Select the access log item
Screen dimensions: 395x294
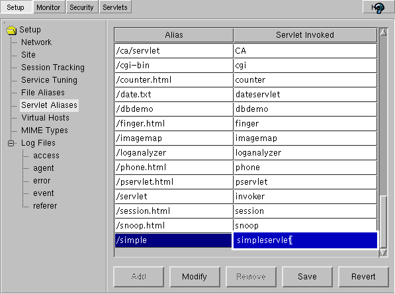tap(46, 156)
